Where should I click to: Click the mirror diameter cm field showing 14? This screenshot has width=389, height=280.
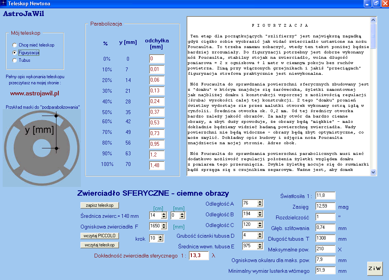point(156,215)
